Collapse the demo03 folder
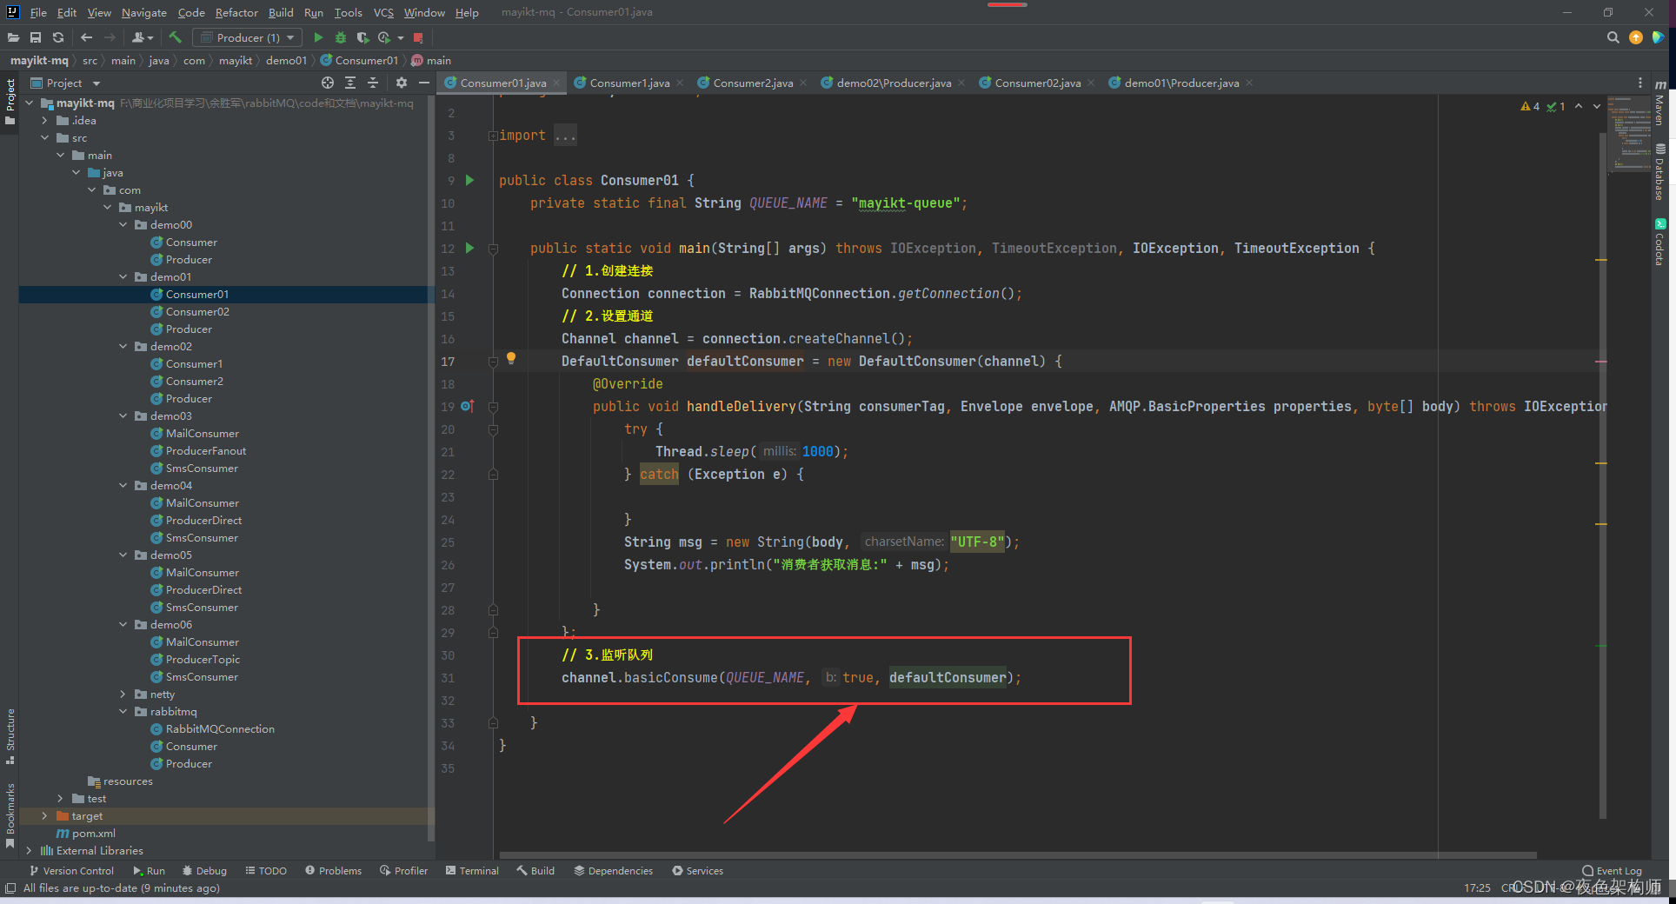The width and height of the screenshot is (1676, 904). pos(123,415)
